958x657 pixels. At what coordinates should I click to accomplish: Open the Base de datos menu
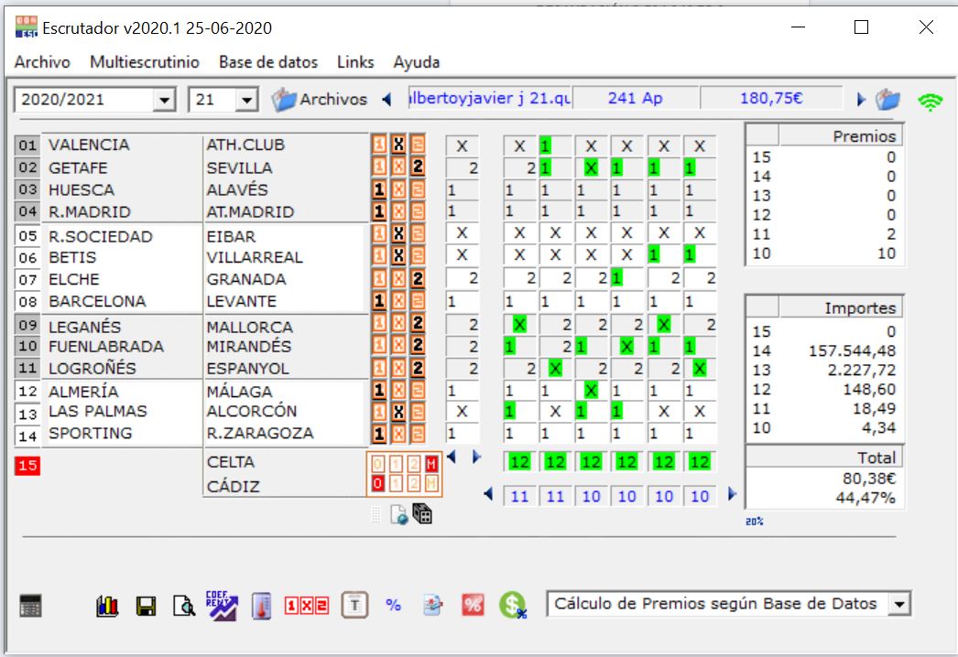pos(268,62)
